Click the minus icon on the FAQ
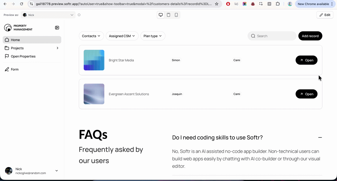Viewport: 337px width, 181px height. (320, 137)
